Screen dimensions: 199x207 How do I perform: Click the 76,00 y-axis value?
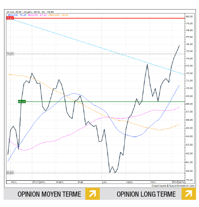[189, 44]
